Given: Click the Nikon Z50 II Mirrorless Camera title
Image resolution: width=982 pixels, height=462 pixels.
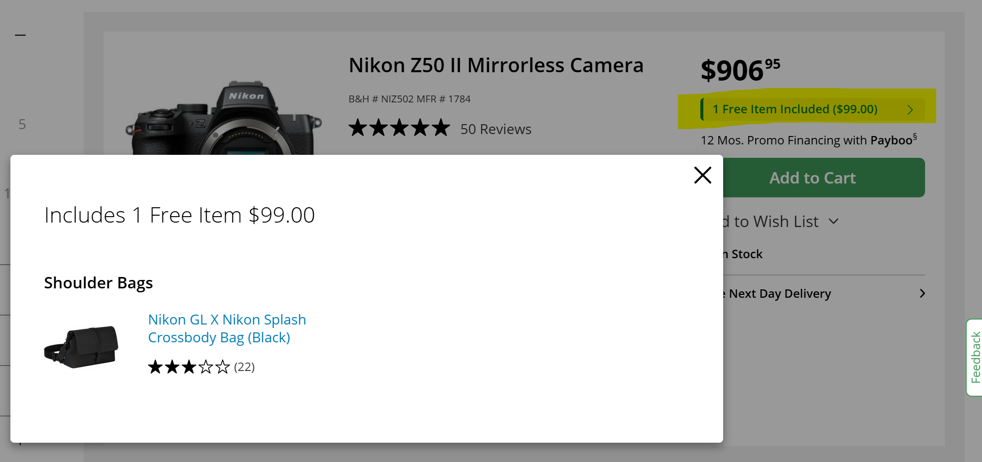Looking at the screenshot, I should (495, 65).
